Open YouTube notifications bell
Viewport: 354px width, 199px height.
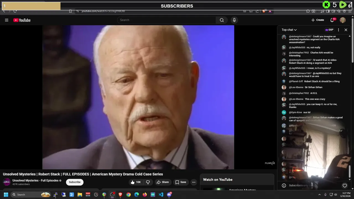333,20
